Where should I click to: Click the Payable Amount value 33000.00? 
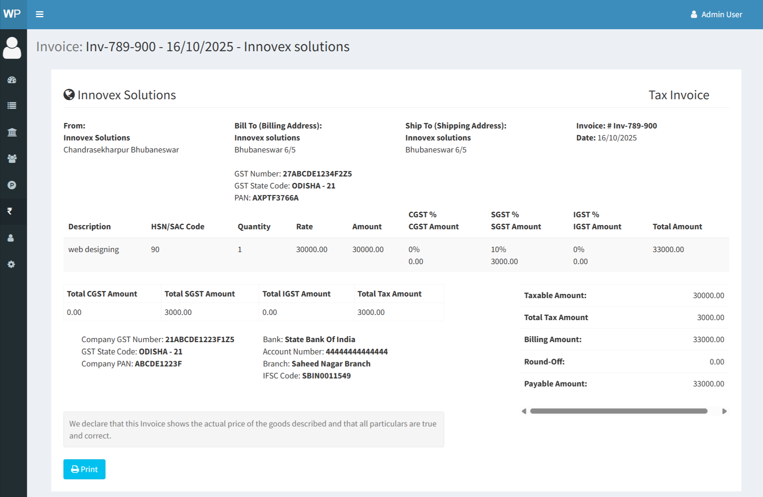(x=708, y=384)
